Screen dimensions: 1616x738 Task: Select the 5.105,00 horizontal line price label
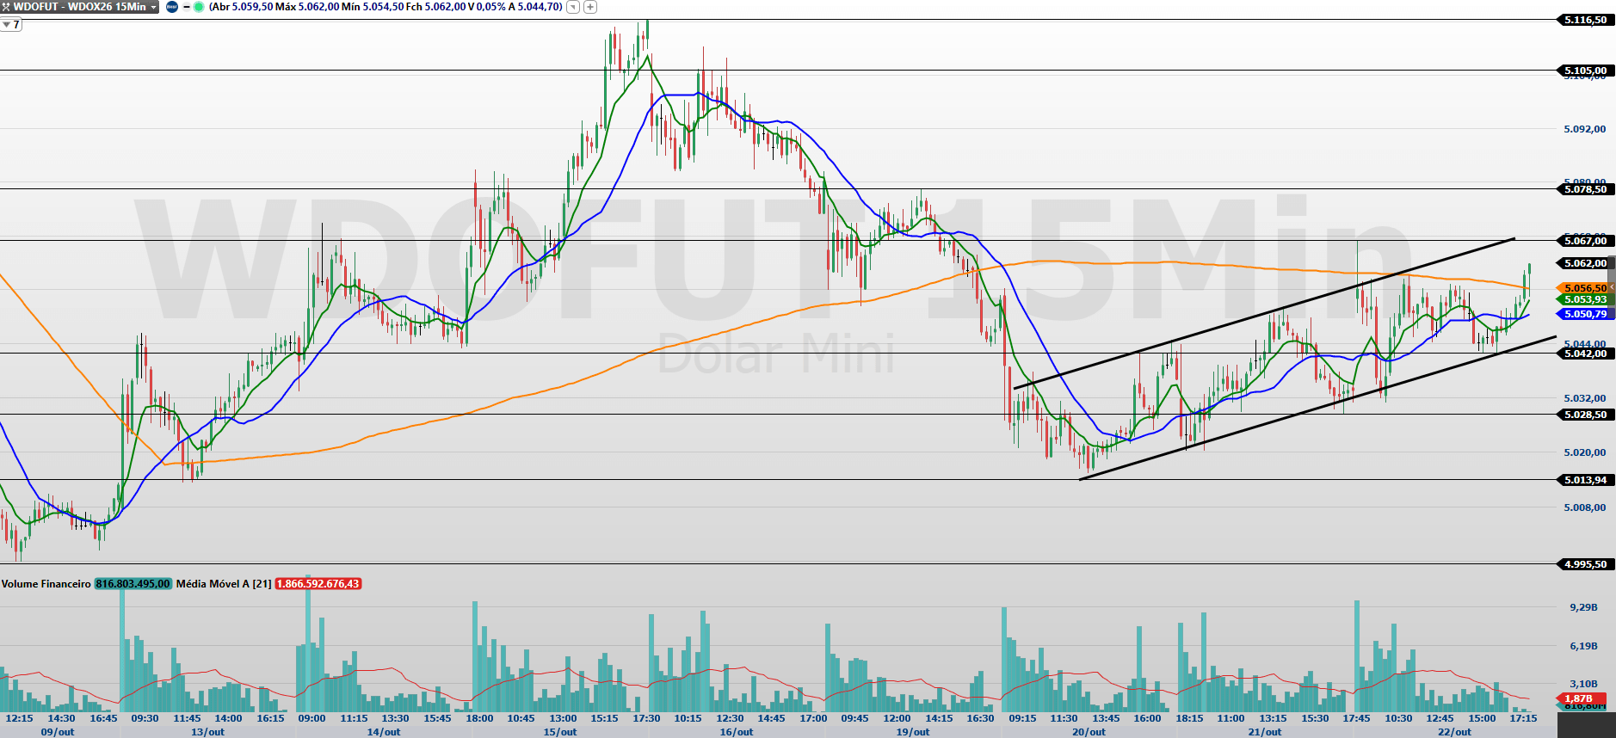1585,71
